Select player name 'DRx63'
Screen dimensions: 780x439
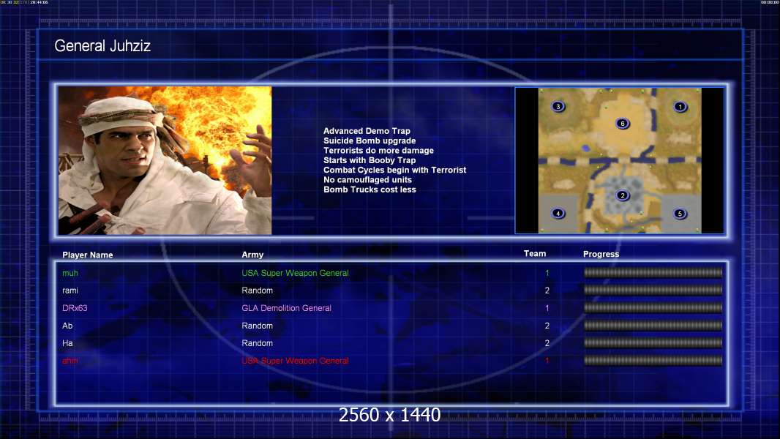(x=75, y=308)
